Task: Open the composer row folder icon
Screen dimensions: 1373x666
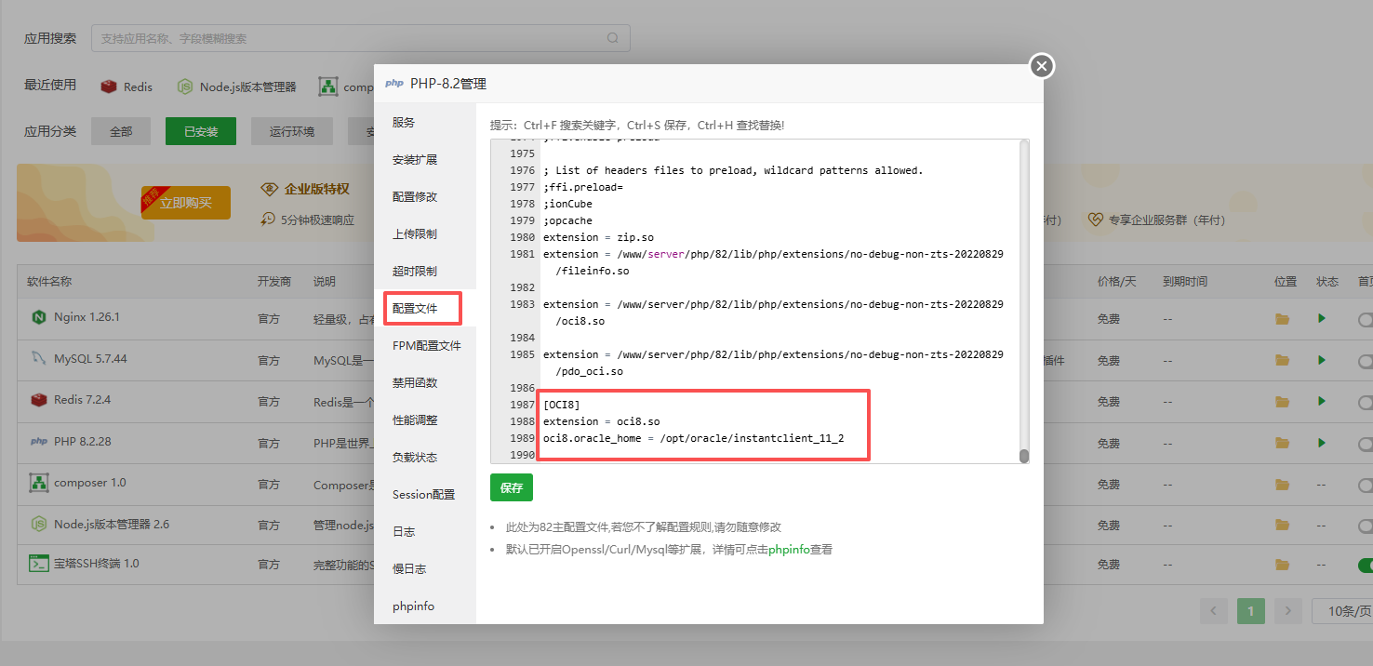Action: [1283, 485]
